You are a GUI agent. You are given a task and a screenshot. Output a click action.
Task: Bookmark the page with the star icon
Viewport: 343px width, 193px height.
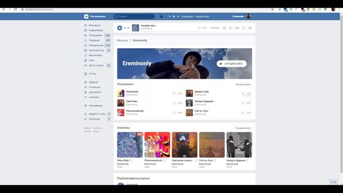click(272, 10)
